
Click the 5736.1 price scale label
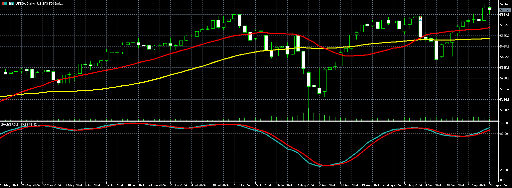505,4
